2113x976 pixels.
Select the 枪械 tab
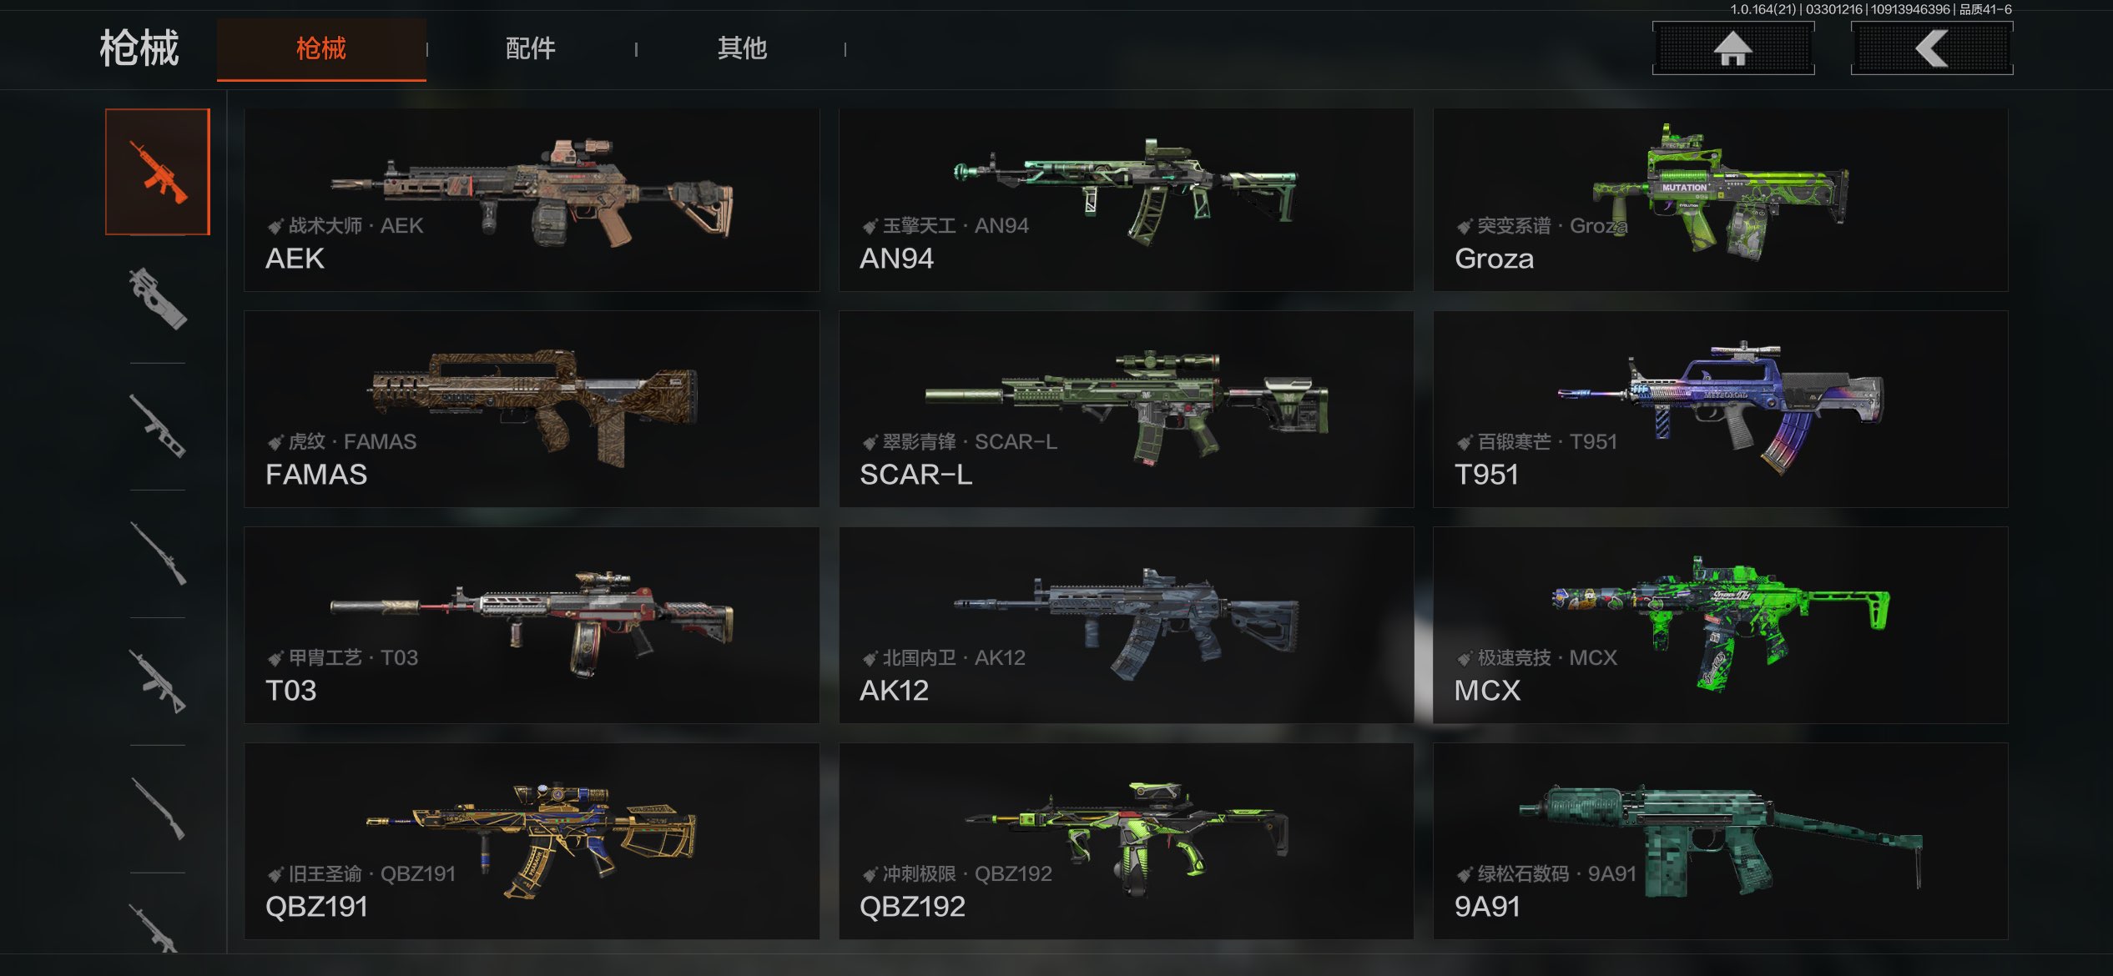[x=321, y=48]
